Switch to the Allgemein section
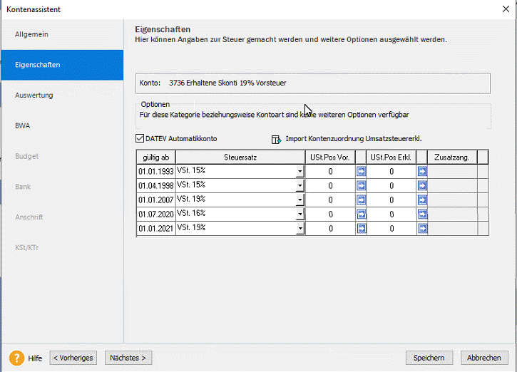Image resolution: width=517 pixels, height=372 pixels. [x=32, y=34]
